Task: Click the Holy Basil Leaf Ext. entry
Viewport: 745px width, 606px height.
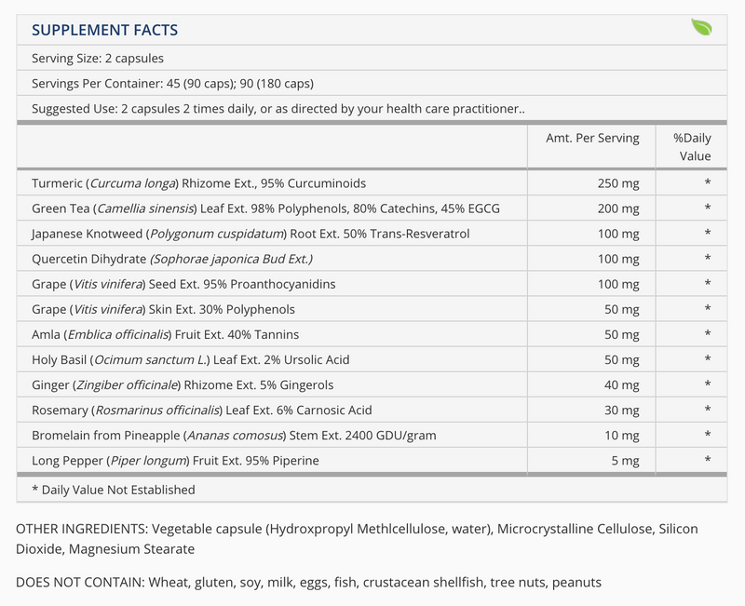Action: click(190, 359)
